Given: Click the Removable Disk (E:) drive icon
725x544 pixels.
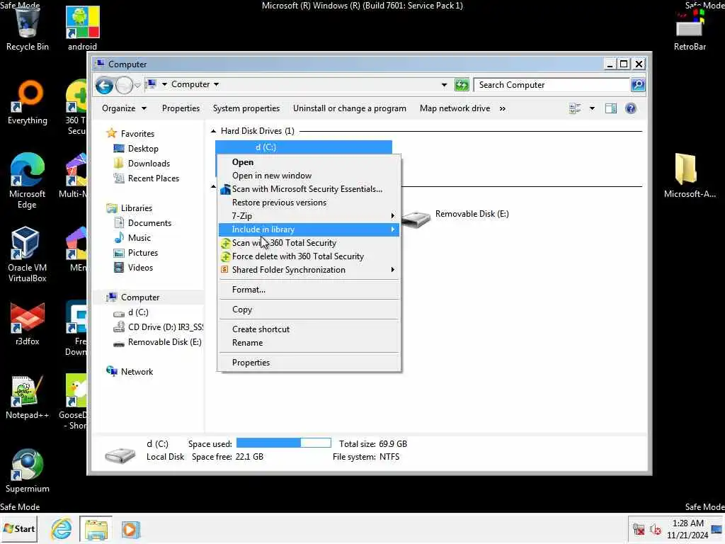Looking at the screenshot, I should 416,218.
